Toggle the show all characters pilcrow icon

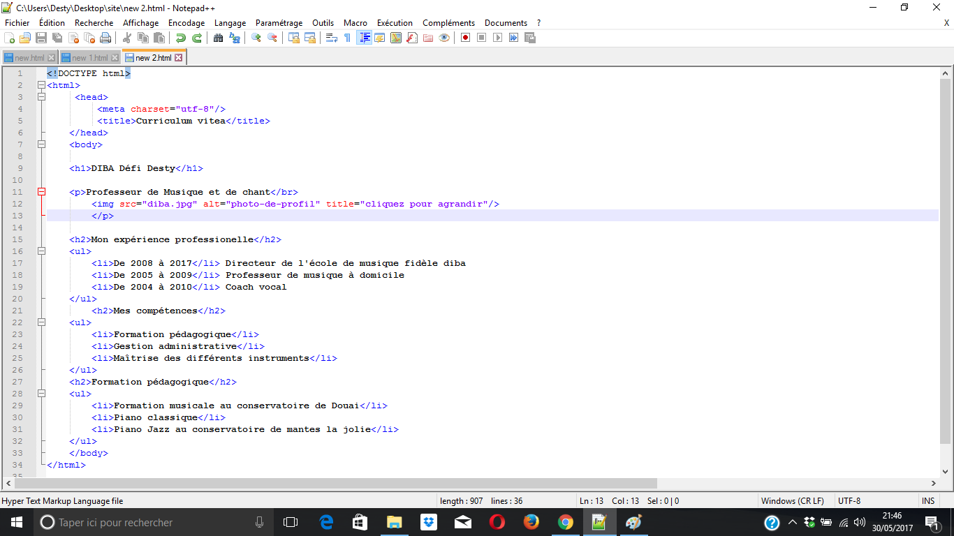click(347, 38)
